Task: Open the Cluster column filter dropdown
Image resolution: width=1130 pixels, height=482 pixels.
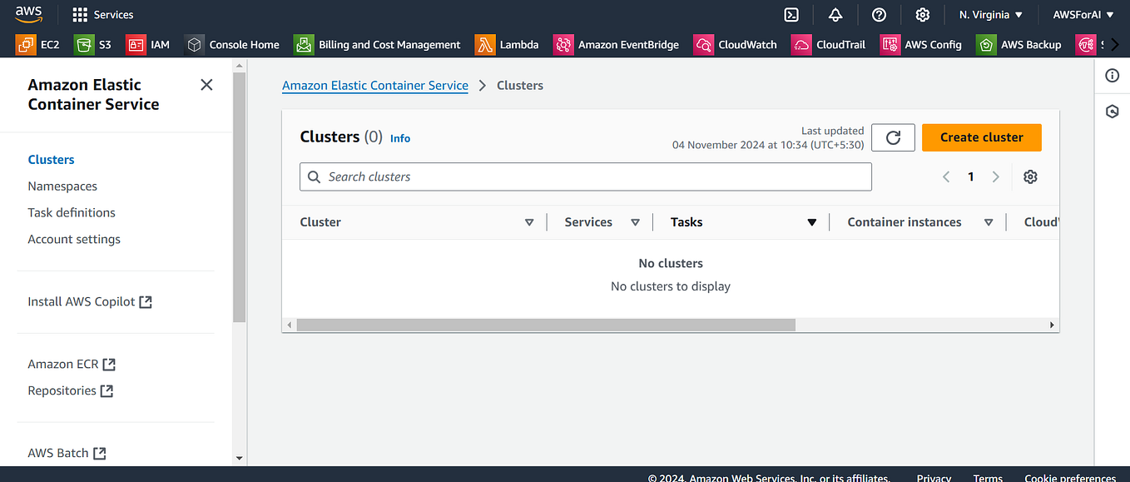Action: pos(529,221)
